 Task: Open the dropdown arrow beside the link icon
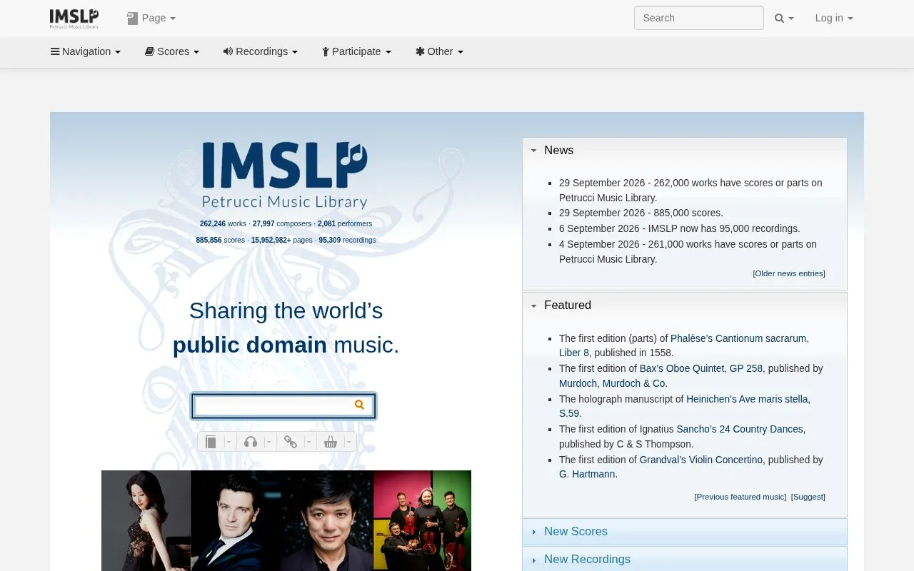(309, 442)
